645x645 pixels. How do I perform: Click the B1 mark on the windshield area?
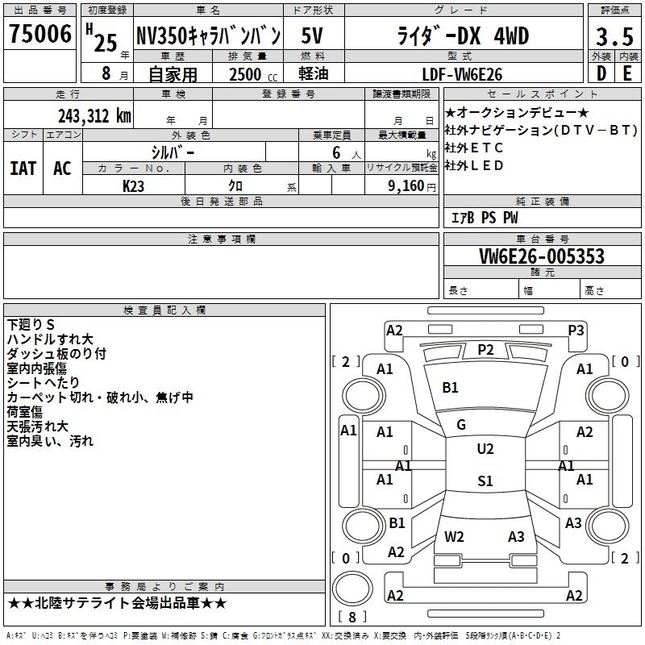450,388
